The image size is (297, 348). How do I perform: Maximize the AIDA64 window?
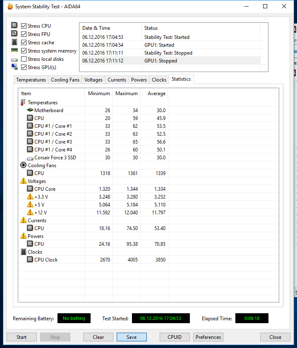(265, 6)
